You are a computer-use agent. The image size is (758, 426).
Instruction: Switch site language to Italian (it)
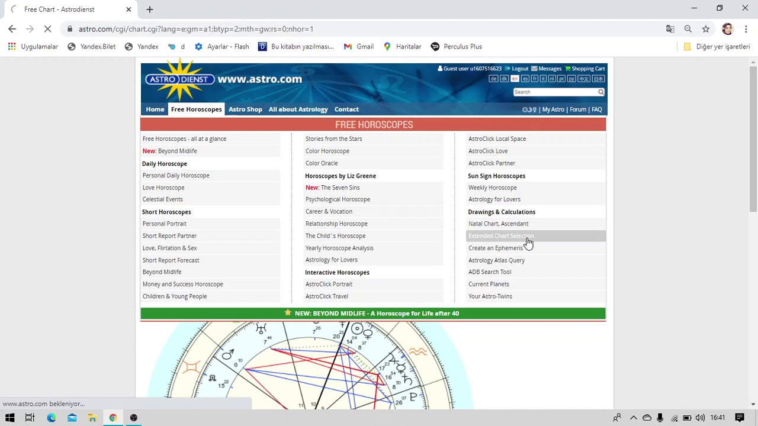click(543, 79)
